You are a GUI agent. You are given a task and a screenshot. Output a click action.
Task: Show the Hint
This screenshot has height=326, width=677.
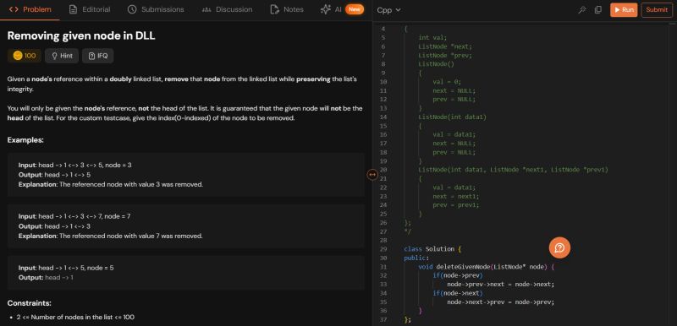pos(62,56)
